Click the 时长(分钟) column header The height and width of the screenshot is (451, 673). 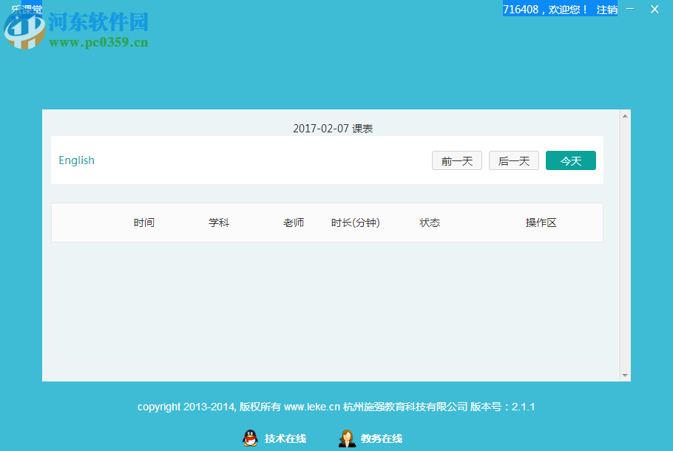[356, 223]
